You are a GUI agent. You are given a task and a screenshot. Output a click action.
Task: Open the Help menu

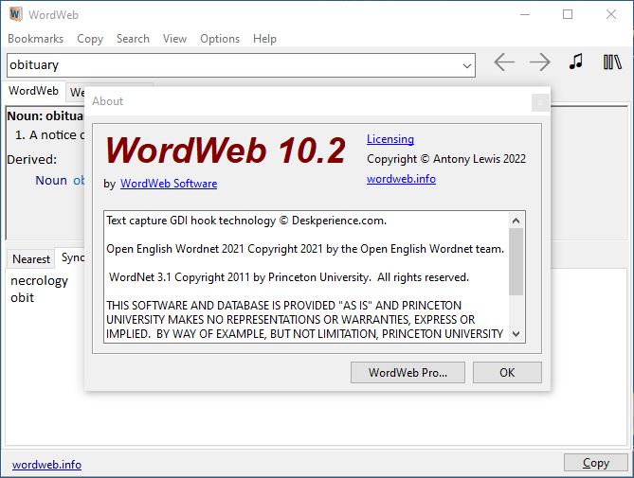tap(264, 39)
